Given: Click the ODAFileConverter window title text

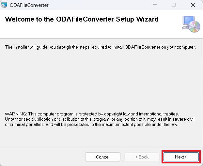Looking at the screenshot, I should (x=29, y=5).
